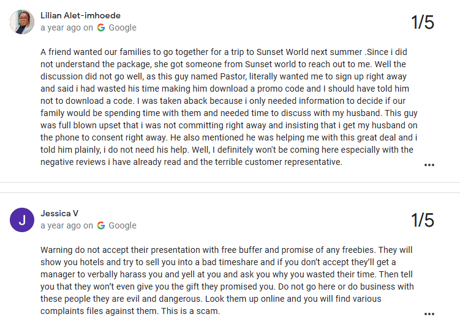The width and height of the screenshot is (460, 325).
Task: Click the Jessica V reviewer name
Action: pyautogui.click(x=59, y=213)
